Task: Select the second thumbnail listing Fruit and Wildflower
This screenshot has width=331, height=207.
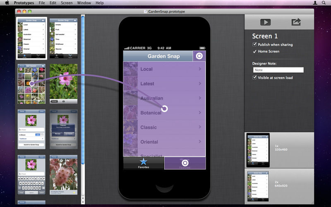Action: pyautogui.click(x=64, y=38)
